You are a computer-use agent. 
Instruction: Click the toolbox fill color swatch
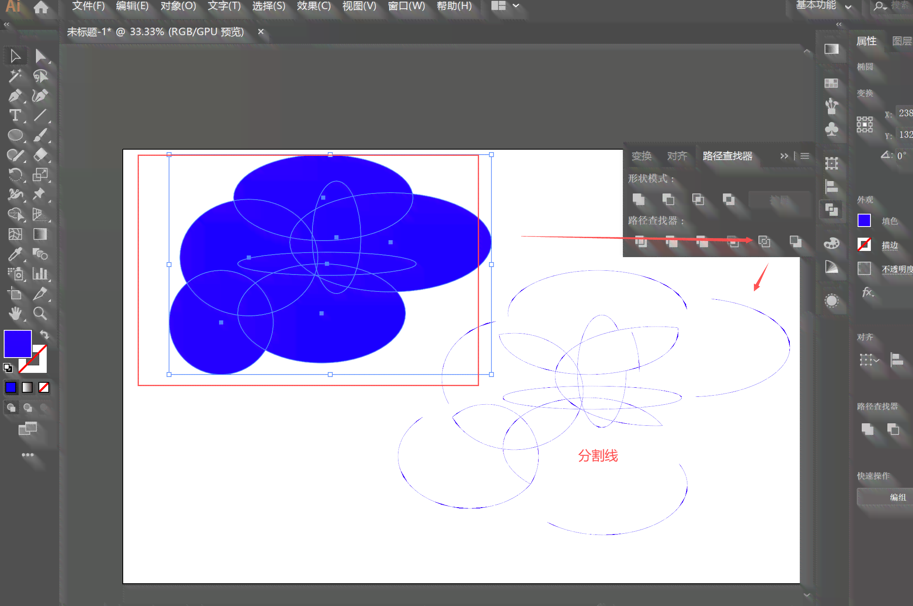(18, 344)
